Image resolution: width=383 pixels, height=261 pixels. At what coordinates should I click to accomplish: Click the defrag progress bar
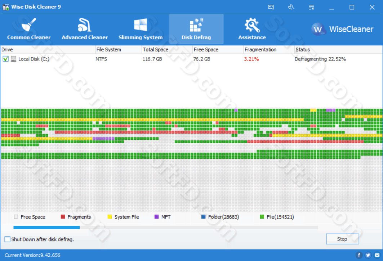[166, 228]
